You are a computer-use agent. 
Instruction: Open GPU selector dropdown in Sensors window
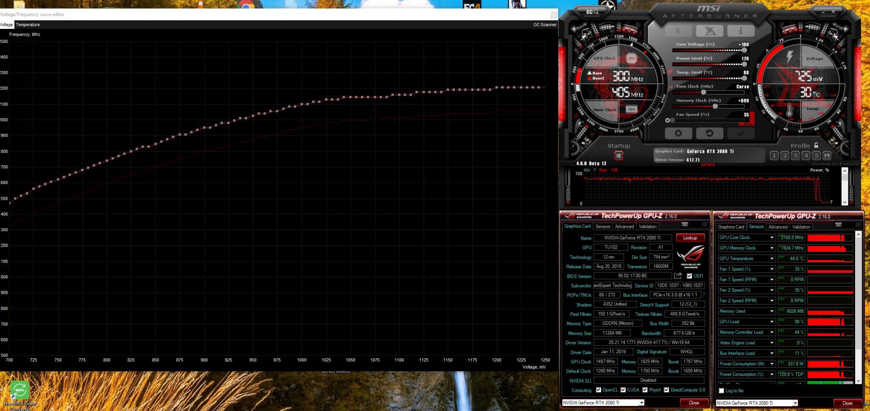[x=795, y=403]
